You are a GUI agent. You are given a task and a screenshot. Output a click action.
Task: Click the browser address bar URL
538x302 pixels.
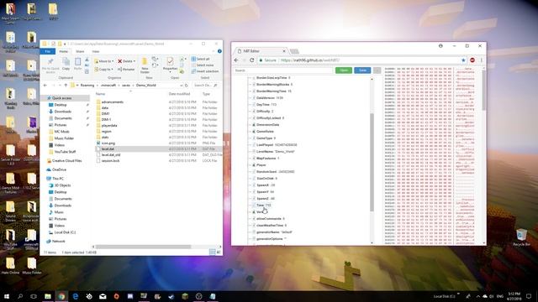tap(310, 60)
